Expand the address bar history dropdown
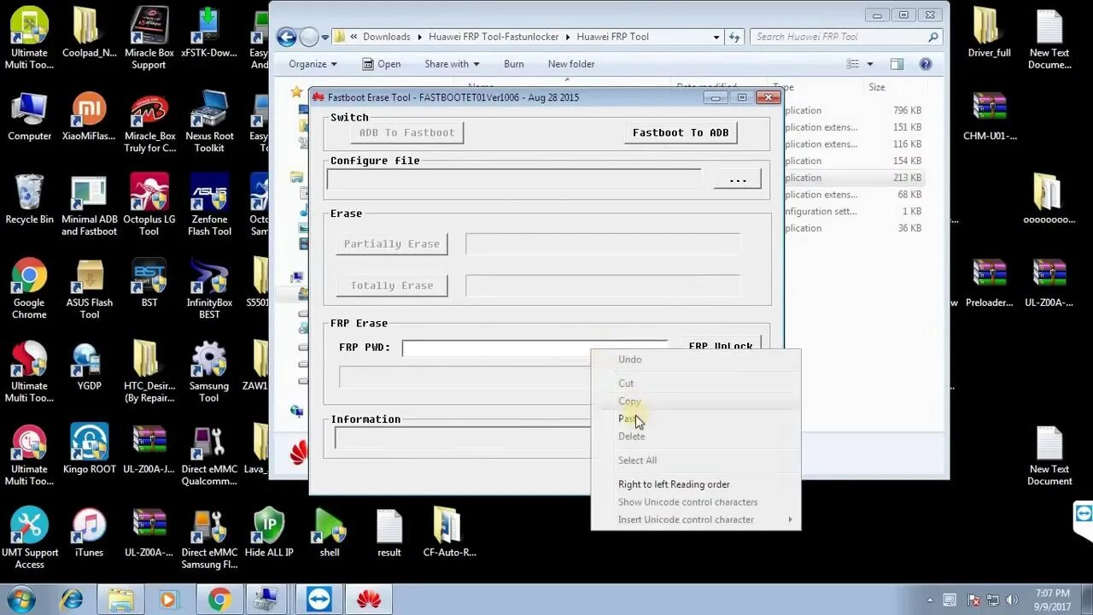This screenshot has height=615, width=1093. tap(716, 37)
